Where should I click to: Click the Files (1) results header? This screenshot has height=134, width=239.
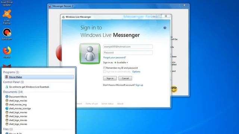tap(8, 129)
